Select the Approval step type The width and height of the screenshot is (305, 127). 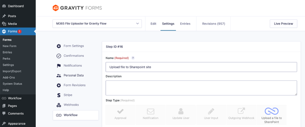tap(121, 115)
